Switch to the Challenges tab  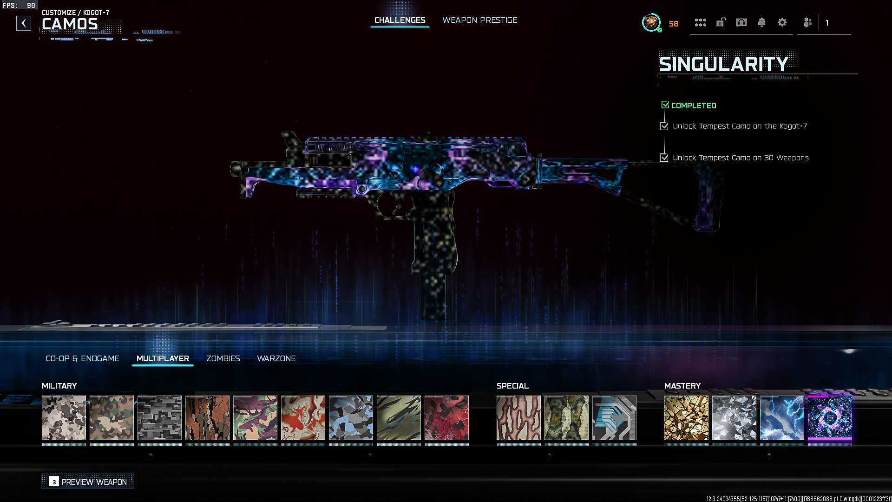[x=400, y=20]
